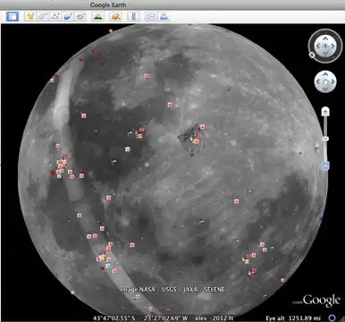
Task: Click the Google Earth window title
Action: (x=108, y=4)
